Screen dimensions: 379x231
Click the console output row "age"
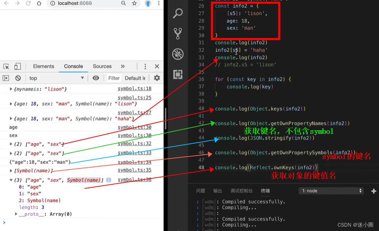(x=13, y=127)
